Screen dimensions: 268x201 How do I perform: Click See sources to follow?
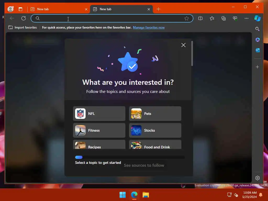pos(144,165)
